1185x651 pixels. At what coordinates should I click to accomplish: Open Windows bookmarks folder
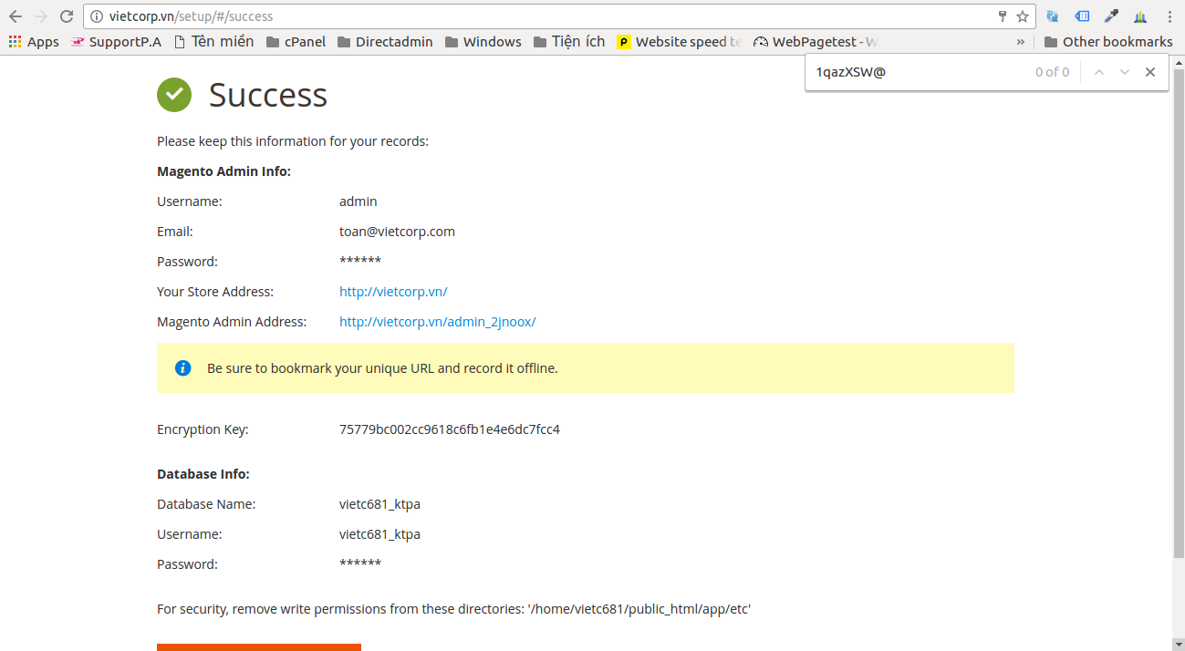[483, 42]
